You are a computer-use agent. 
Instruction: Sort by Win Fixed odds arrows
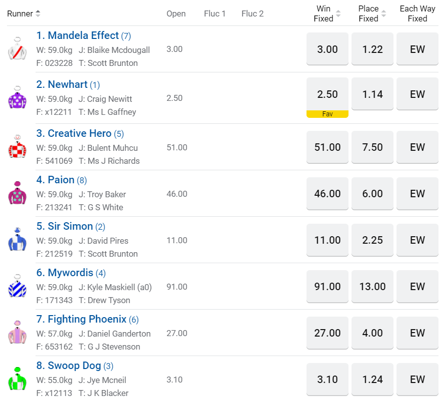tap(338, 13)
